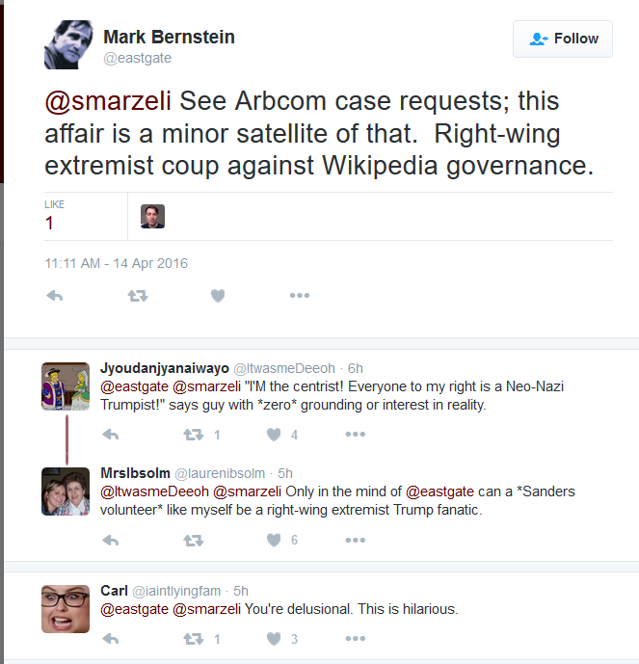Open more options on main tweet
The width and height of the screenshot is (639, 664).
[x=300, y=296]
